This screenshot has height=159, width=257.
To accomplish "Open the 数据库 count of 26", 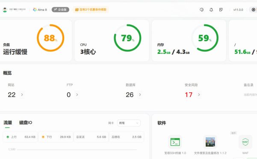I will click(x=130, y=95).
